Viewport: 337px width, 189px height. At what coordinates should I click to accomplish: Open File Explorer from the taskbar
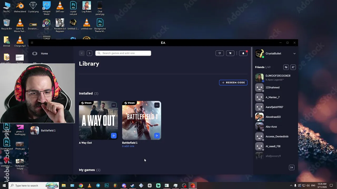[x=64, y=186]
